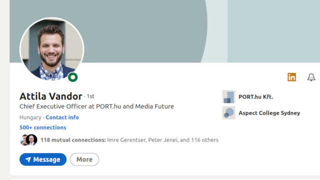Click the green online status indicator

pyautogui.click(x=73, y=77)
